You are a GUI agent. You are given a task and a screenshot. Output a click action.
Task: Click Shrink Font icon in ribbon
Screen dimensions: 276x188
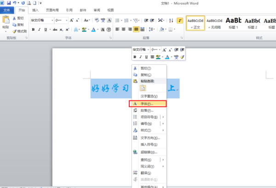[77, 20]
